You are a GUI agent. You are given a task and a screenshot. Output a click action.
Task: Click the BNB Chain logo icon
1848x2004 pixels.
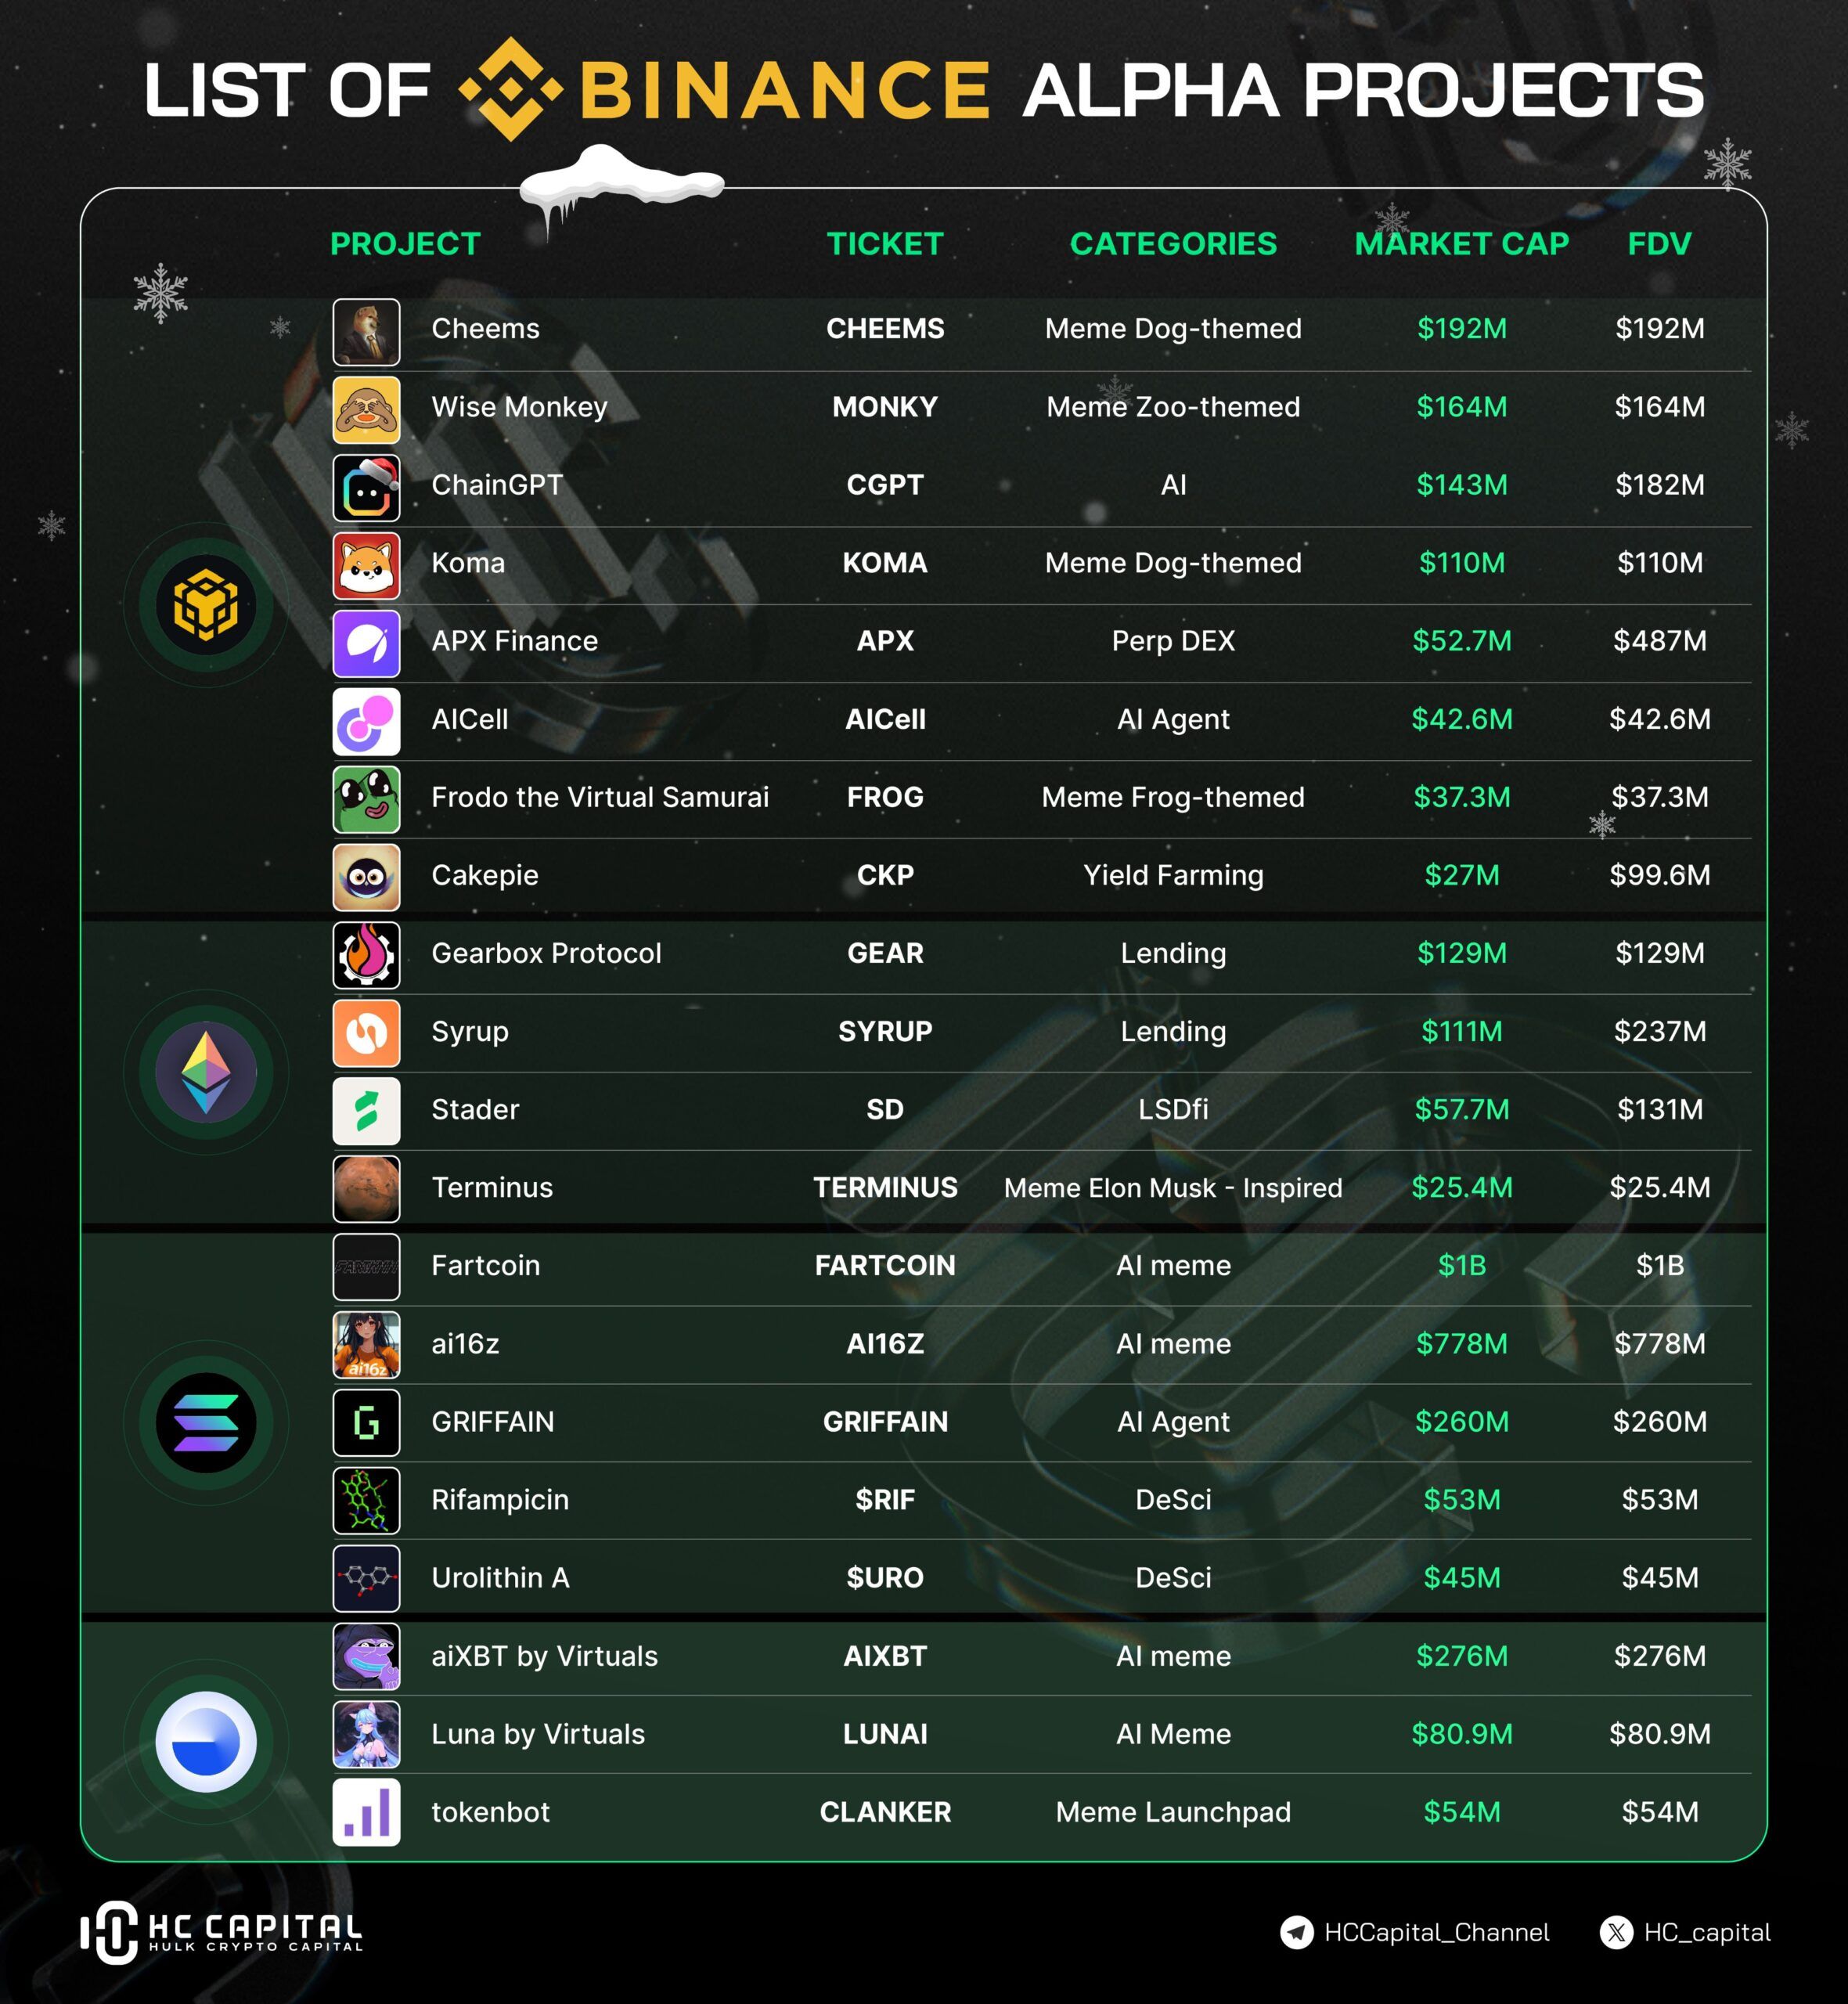point(206,605)
